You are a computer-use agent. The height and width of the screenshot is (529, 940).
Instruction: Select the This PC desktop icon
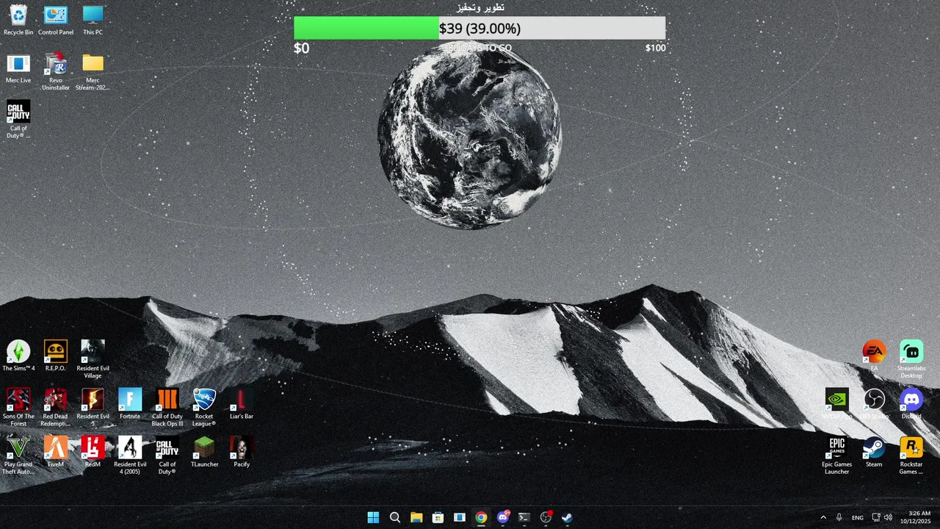tap(93, 20)
